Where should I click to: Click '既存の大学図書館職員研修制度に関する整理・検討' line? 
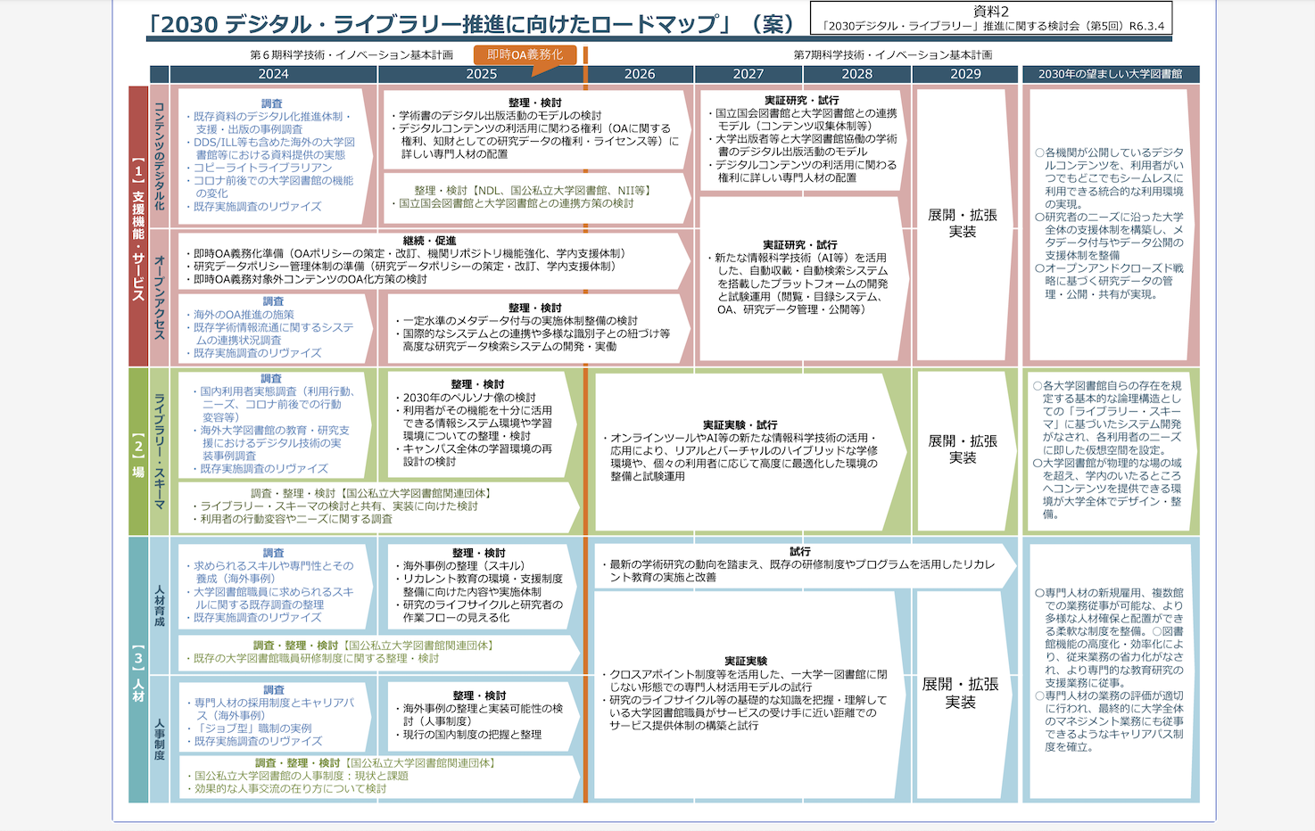click(313, 659)
